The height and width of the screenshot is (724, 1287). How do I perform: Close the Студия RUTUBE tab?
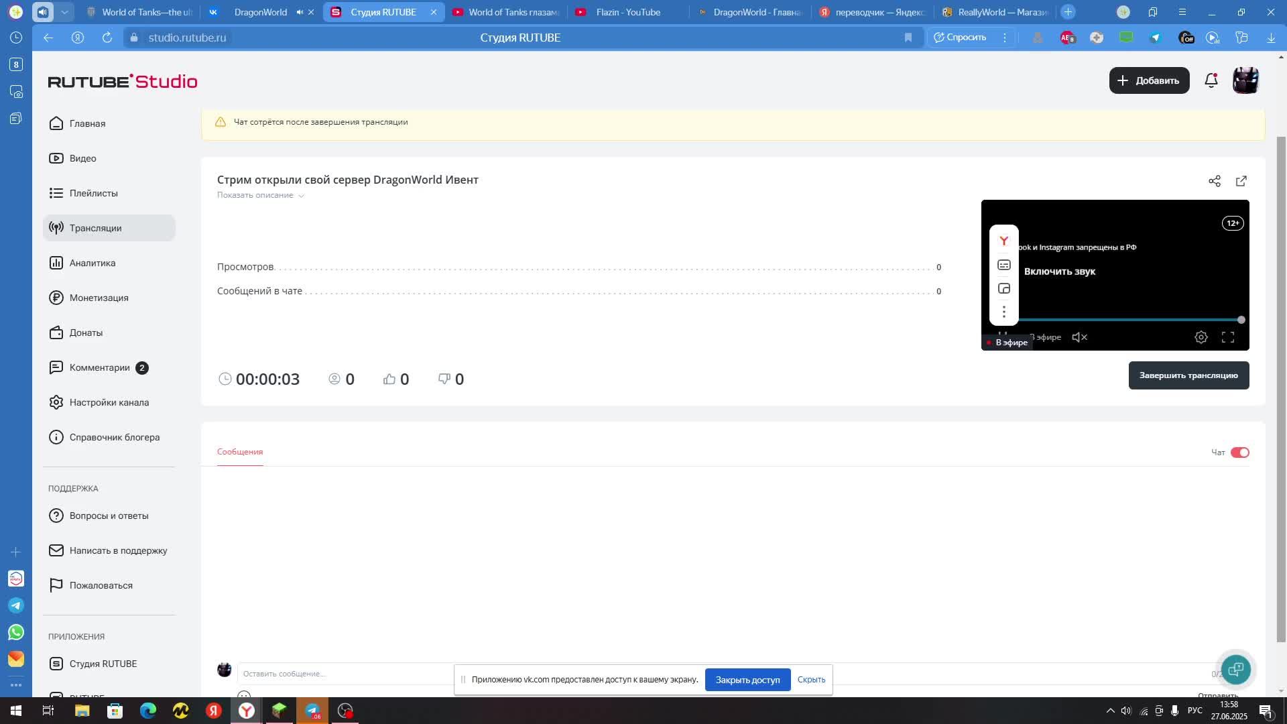(x=434, y=12)
